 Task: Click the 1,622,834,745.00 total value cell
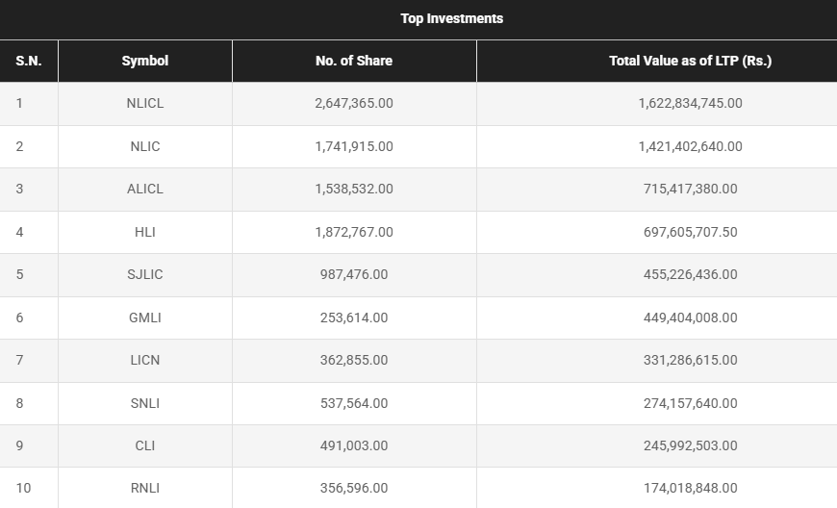coord(690,104)
